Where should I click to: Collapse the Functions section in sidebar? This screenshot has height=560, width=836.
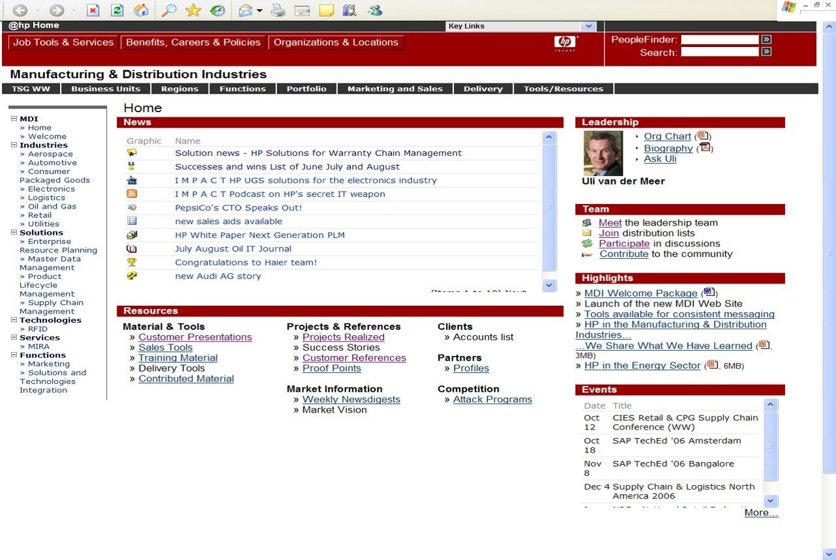(14, 355)
